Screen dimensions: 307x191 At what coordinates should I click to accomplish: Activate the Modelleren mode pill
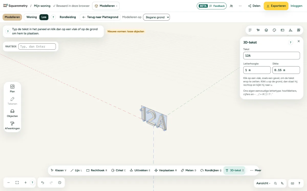[12, 17]
